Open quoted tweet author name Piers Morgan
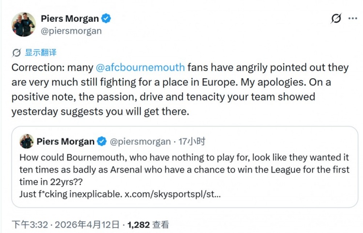This screenshot has height=233, width=363. coord(65,142)
